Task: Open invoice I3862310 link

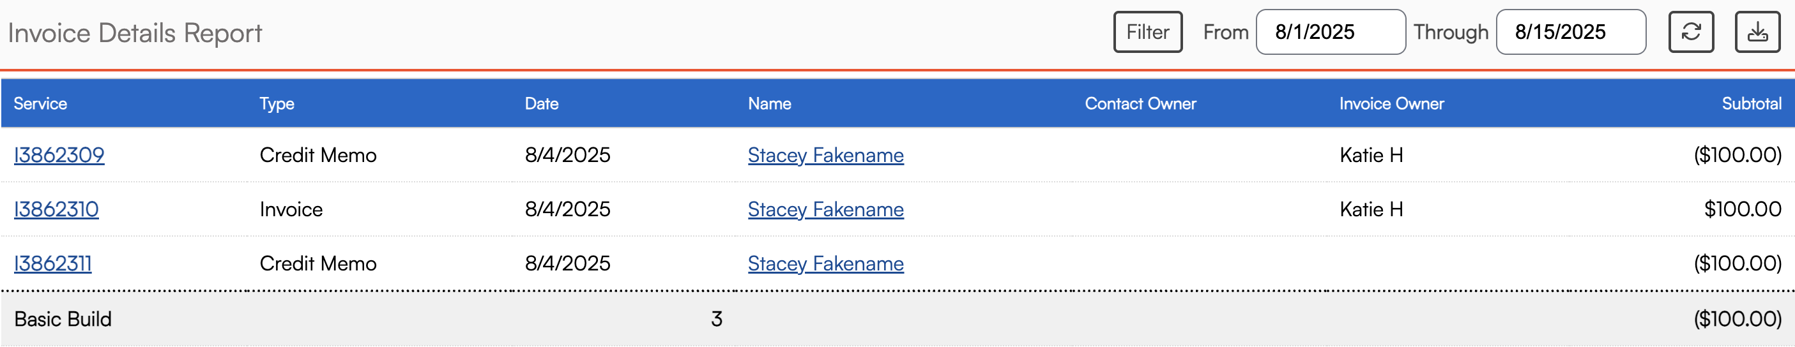Action: pos(56,209)
